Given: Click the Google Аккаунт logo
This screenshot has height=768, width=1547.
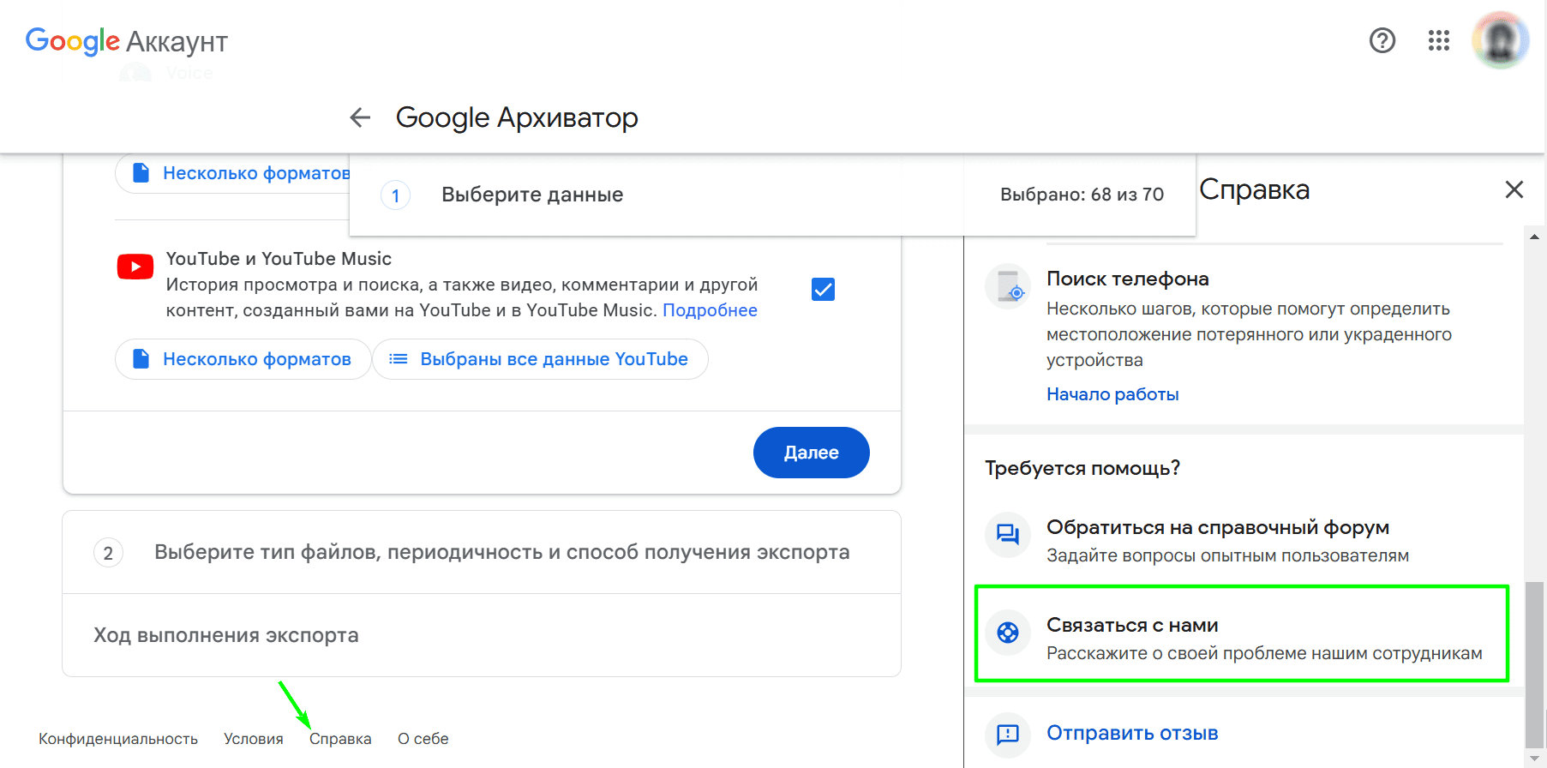Looking at the screenshot, I should [126, 41].
